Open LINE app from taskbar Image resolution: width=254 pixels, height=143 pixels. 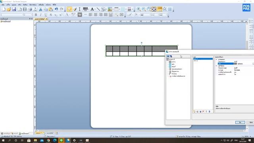coord(62,140)
